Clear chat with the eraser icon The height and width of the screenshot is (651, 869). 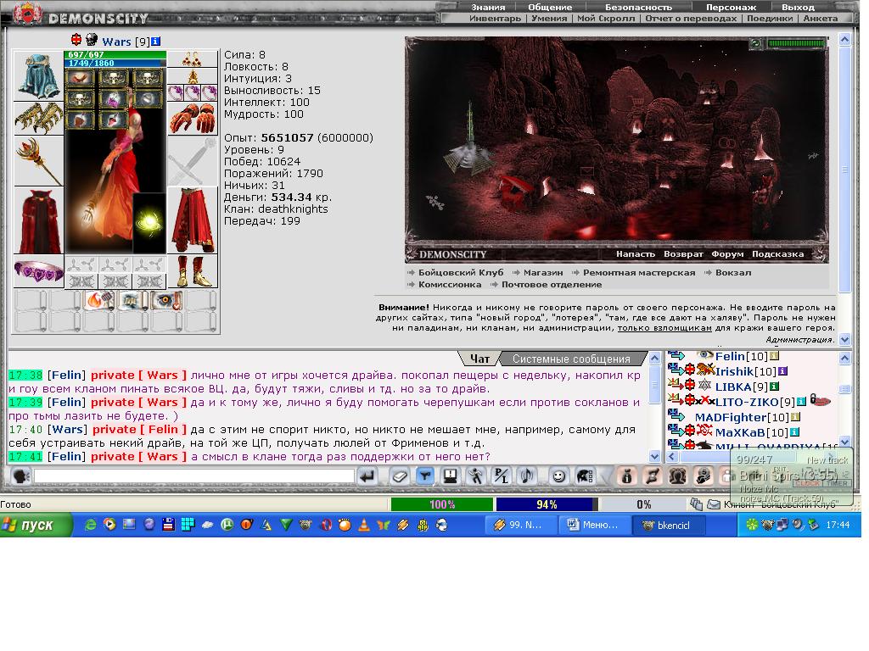(399, 476)
